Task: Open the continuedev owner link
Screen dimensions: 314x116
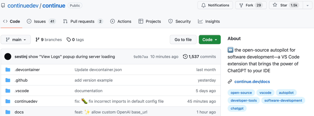Action: coord(23,6)
